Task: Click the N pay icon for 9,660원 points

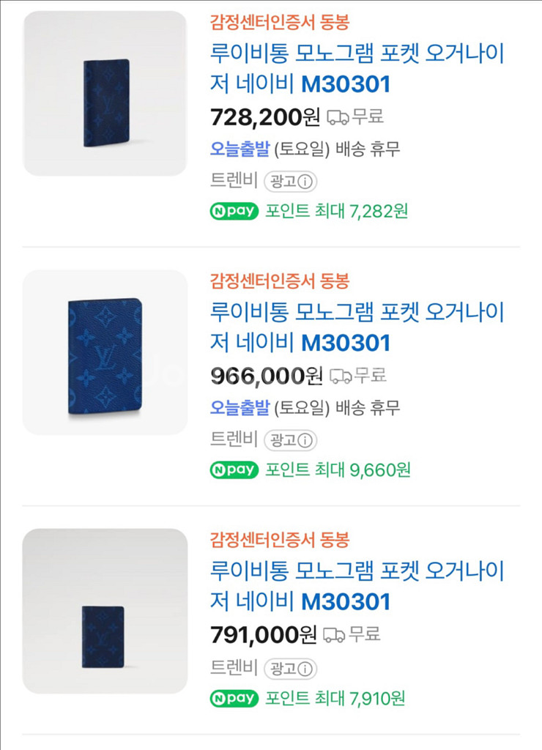Action: click(x=234, y=469)
